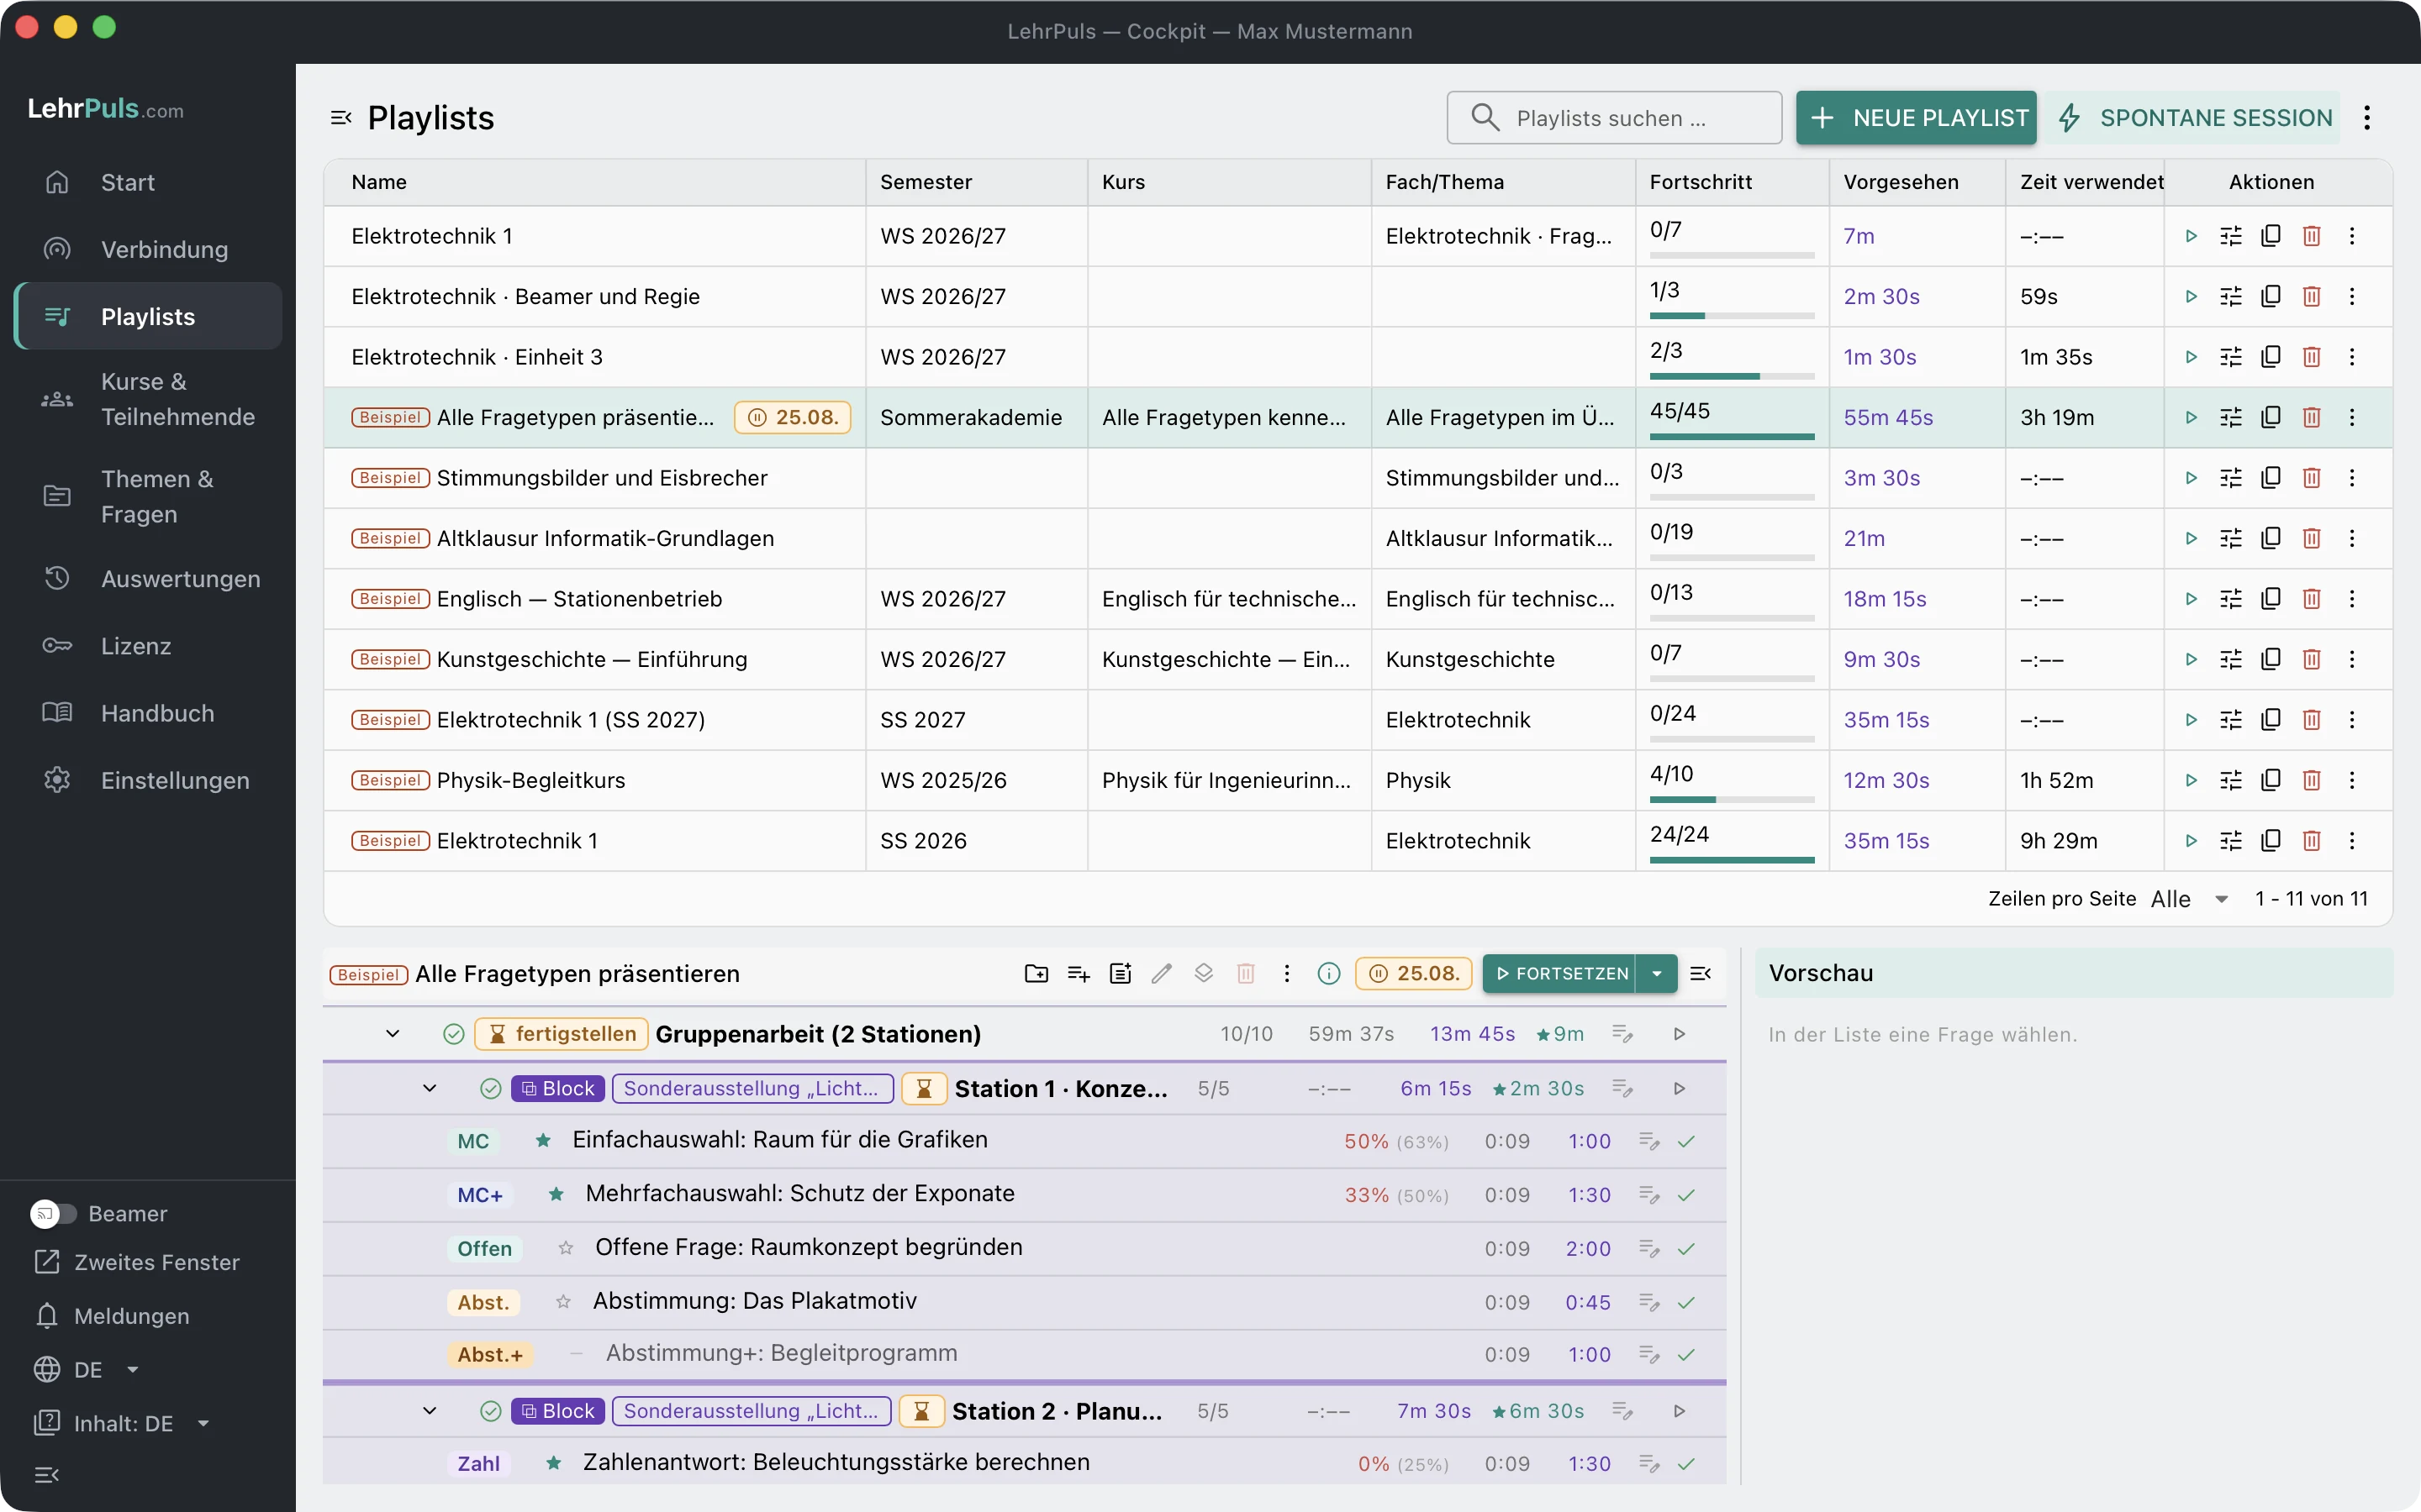Open the dropdown arrow next to Fortsetzen

click(1657, 973)
